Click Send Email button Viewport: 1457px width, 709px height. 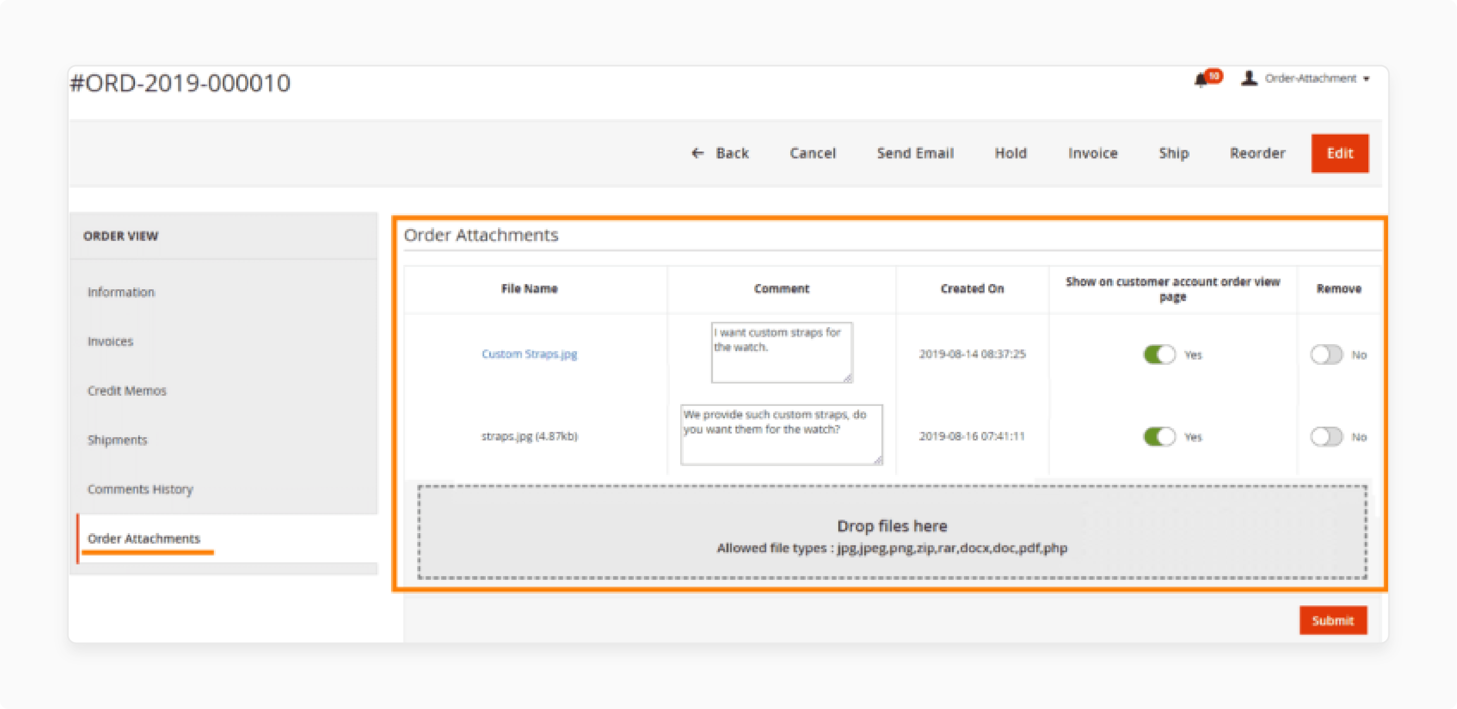pos(915,153)
